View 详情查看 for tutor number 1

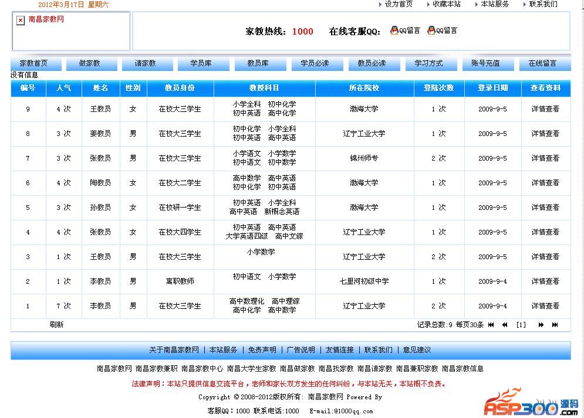pos(545,305)
